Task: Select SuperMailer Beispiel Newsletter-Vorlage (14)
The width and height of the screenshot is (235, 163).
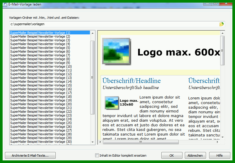Action: pyautogui.click(x=50, y=81)
